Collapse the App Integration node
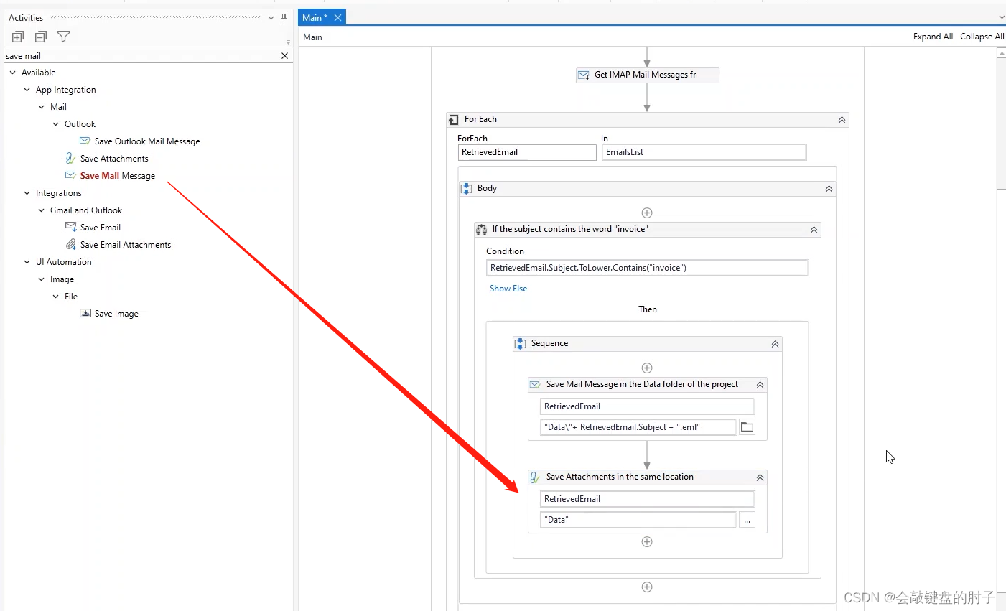This screenshot has height=611, width=1006. pos(27,90)
